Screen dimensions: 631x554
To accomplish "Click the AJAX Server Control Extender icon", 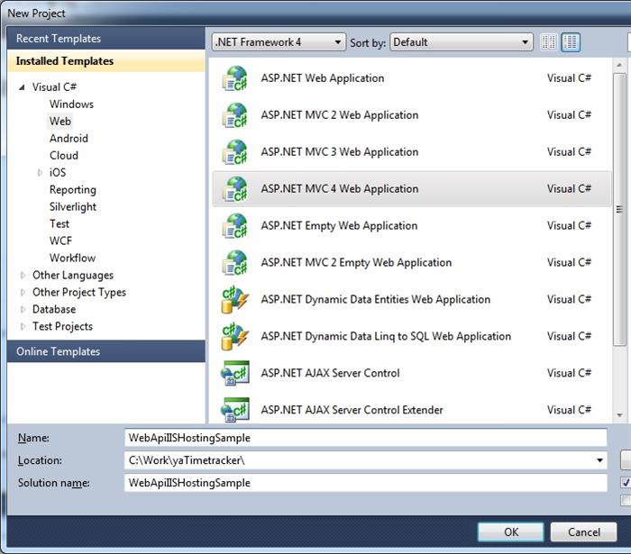I will [235, 410].
